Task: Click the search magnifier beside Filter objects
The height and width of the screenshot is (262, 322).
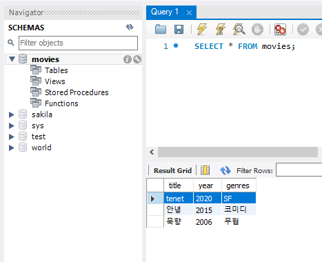Action: 11,43
